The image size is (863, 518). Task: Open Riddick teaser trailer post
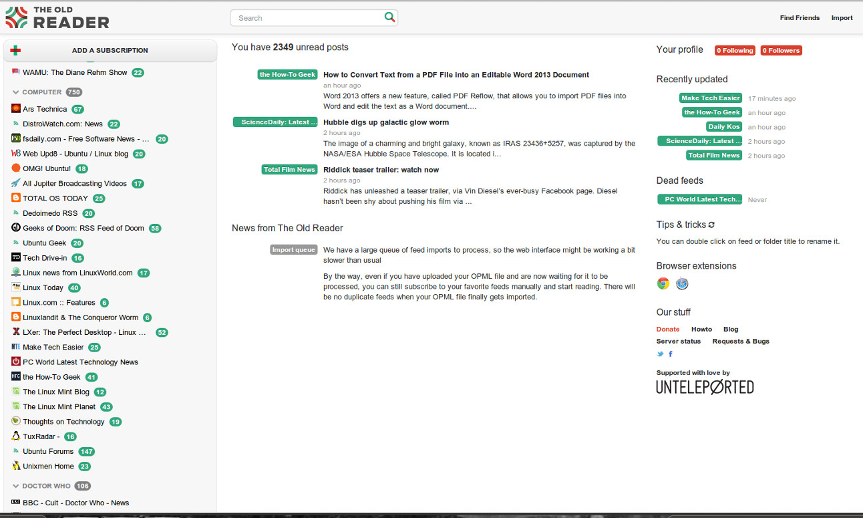(381, 170)
